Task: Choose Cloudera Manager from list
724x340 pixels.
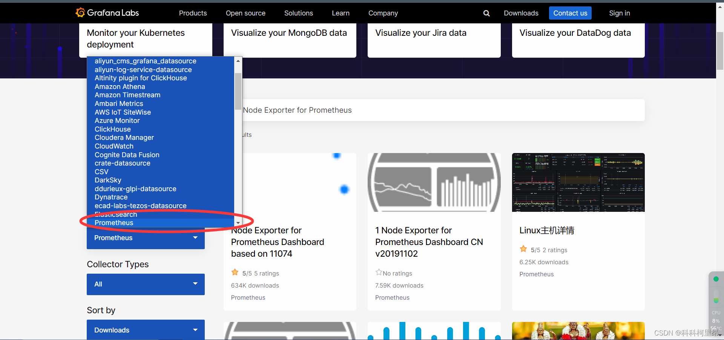Action: (x=161, y=138)
